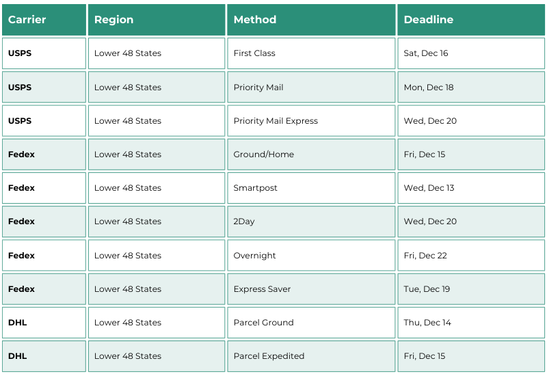Screen dimensions: 547x376
Task: Click the Sat, Dec 16 deadline cell
Action: [471, 53]
